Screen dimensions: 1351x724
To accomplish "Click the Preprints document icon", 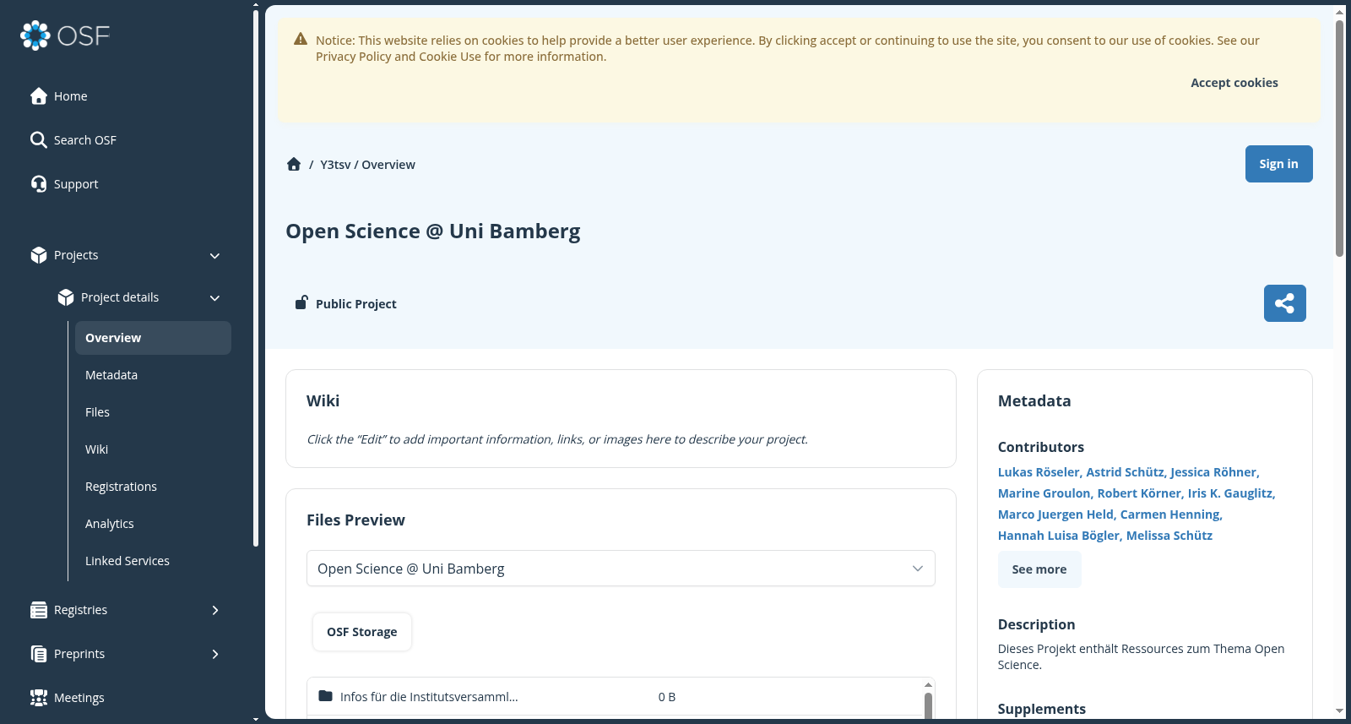I will coord(38,654).
